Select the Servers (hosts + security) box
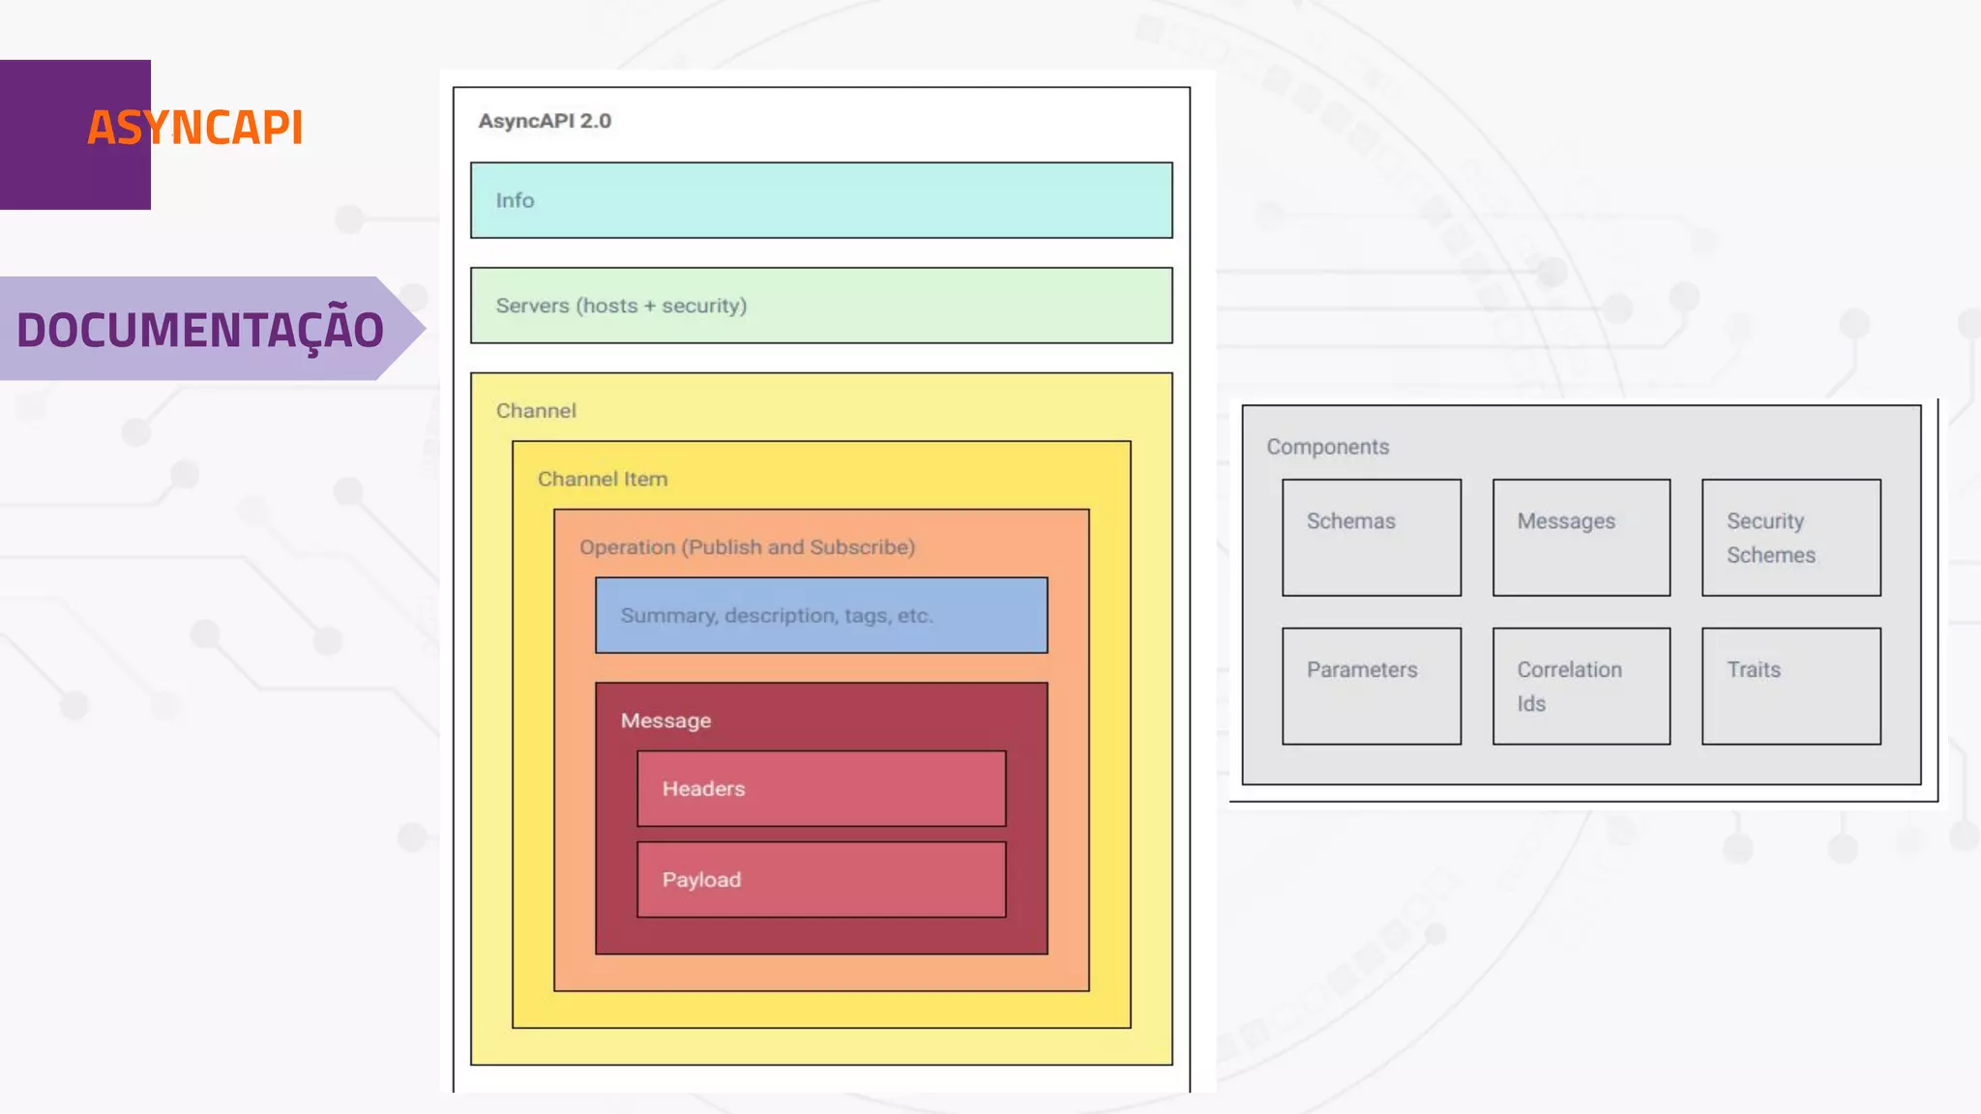This screenshot has height=1114, width=1981. [x=820, y=306]
